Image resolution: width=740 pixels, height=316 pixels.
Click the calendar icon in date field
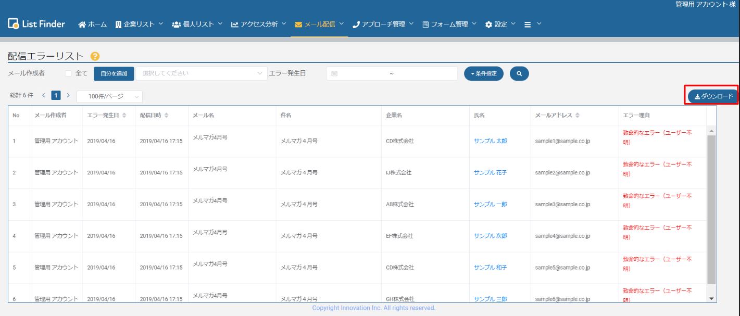[x=335, y=74]
